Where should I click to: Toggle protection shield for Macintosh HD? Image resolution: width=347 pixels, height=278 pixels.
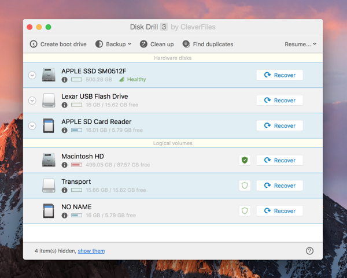(245, 160)
